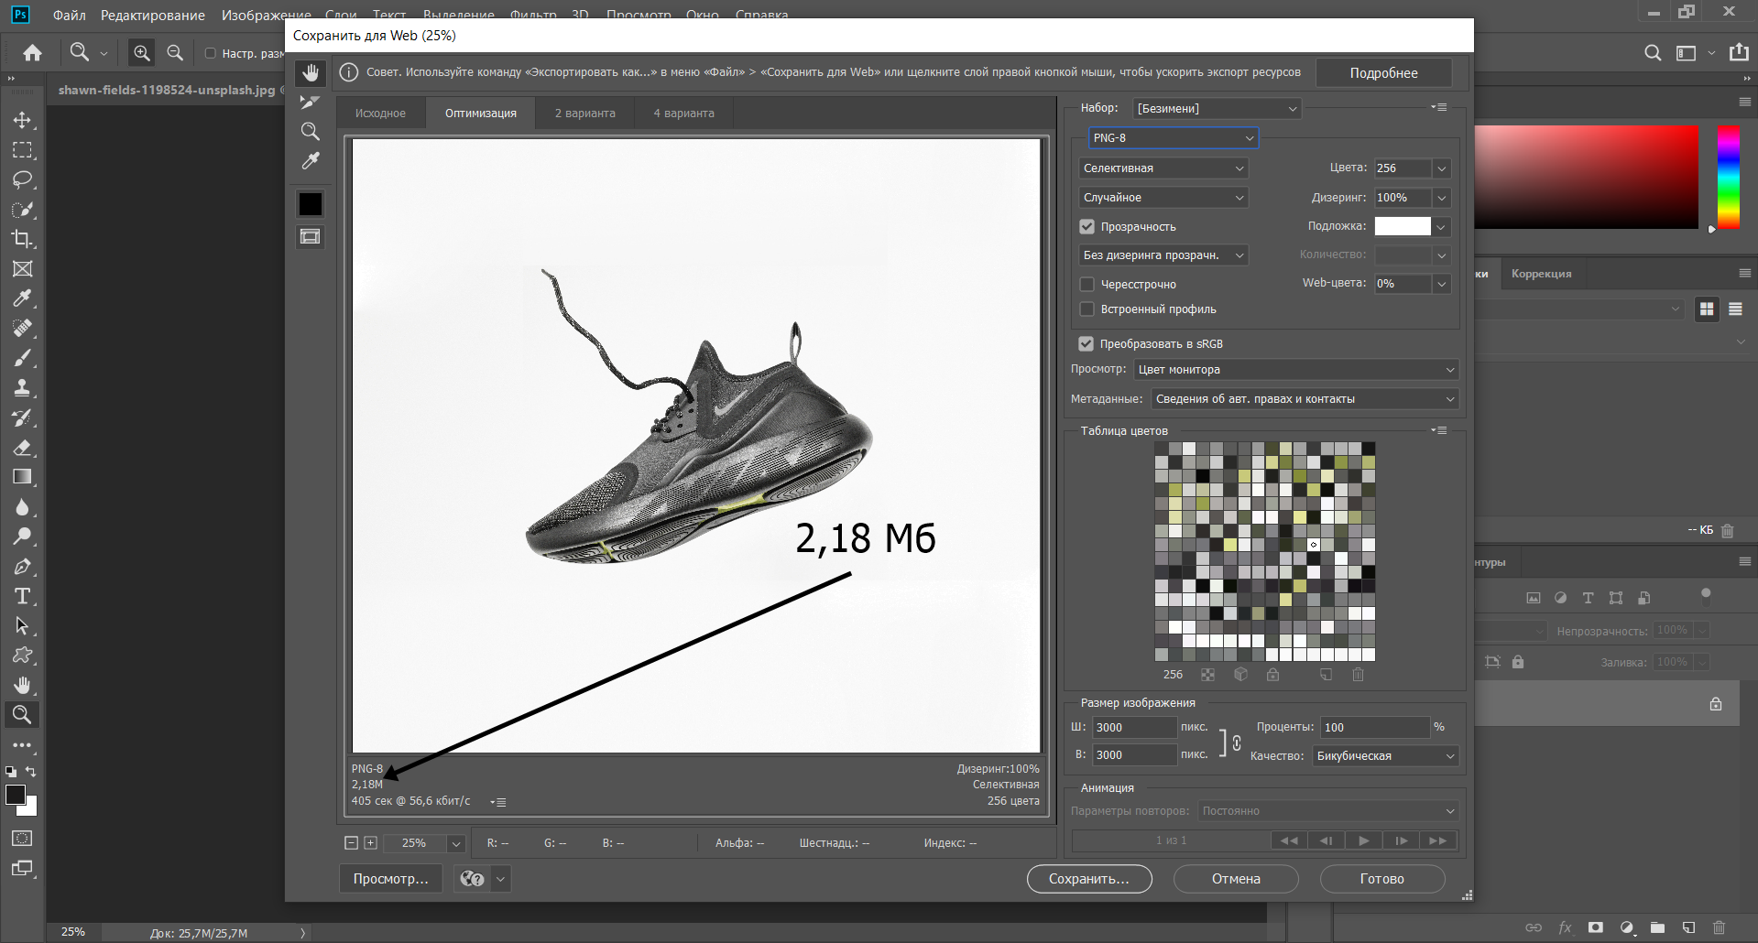Select the main toolbar Hand tool
Viewport: 1758px width, 943px height.
(23, 685)
